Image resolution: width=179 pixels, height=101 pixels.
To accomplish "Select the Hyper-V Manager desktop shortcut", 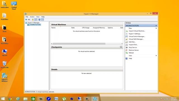I will pyautogui.click(x=4, y=77).
